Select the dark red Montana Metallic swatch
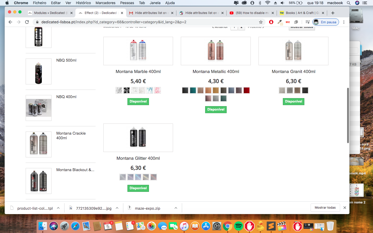The width and height of the screenshot is (373, 233). 247,90
